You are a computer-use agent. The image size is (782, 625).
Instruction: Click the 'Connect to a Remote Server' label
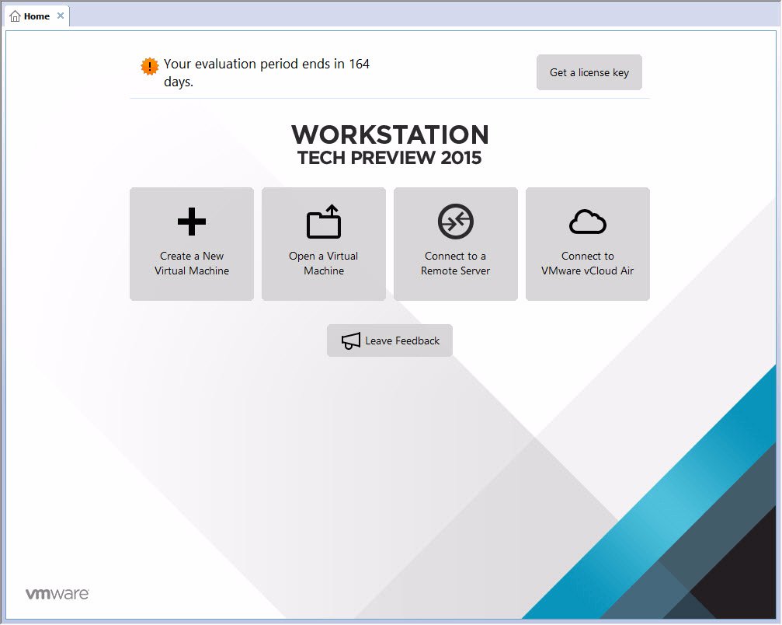click(455, 263)
